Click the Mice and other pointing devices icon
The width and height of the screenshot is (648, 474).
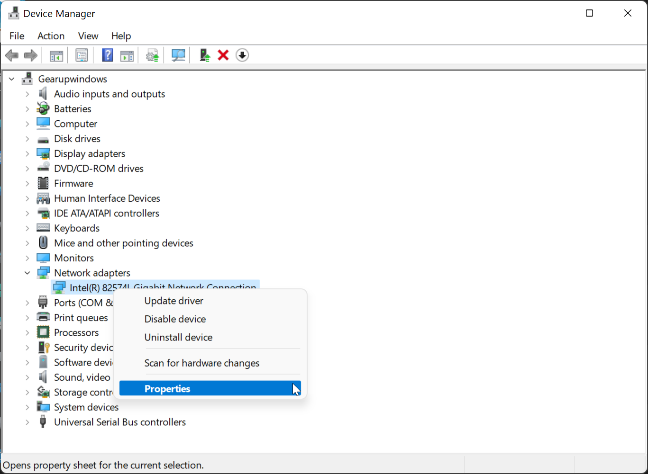click(43, 243)
